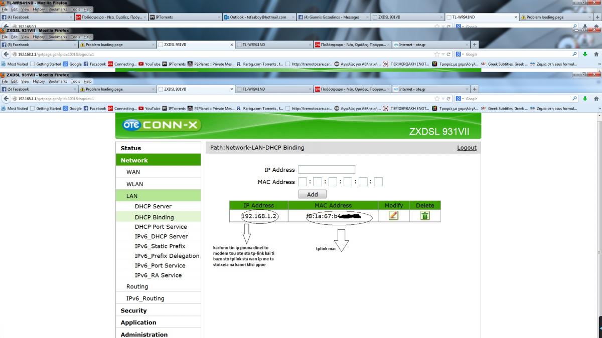Open search engine dropdown in the frontmost window's Google box
Viewport: 602px width, 338px height.
459,99
